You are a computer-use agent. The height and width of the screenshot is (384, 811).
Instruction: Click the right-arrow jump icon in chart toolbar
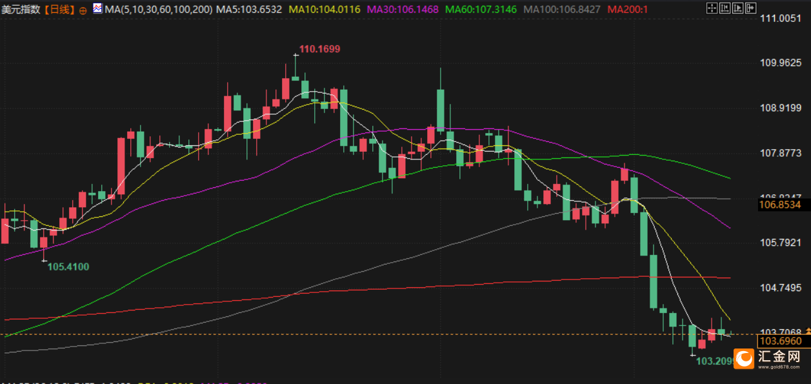click(x=750, y=8)
